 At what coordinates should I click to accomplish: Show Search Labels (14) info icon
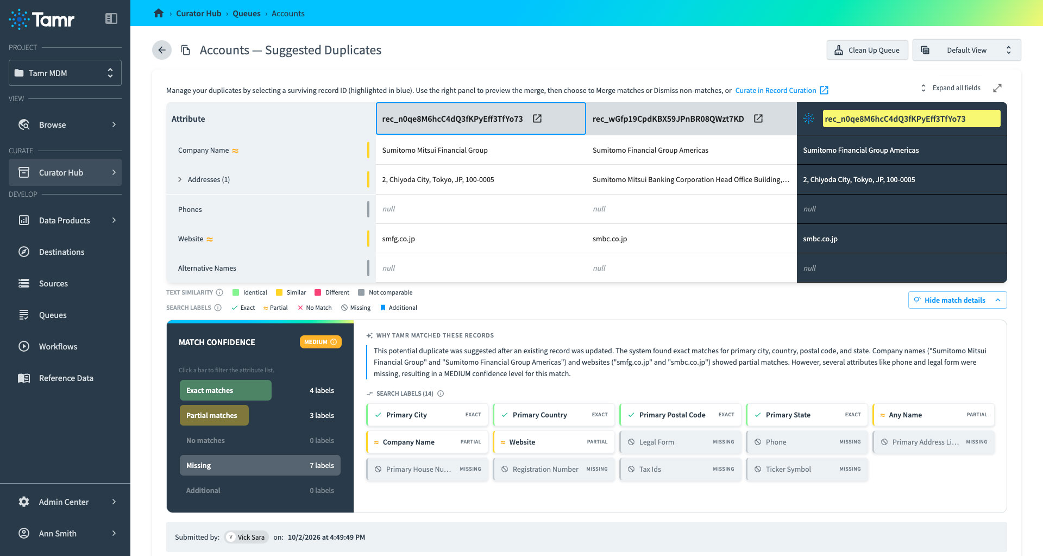pyautogui.click(x=441, y=393)
